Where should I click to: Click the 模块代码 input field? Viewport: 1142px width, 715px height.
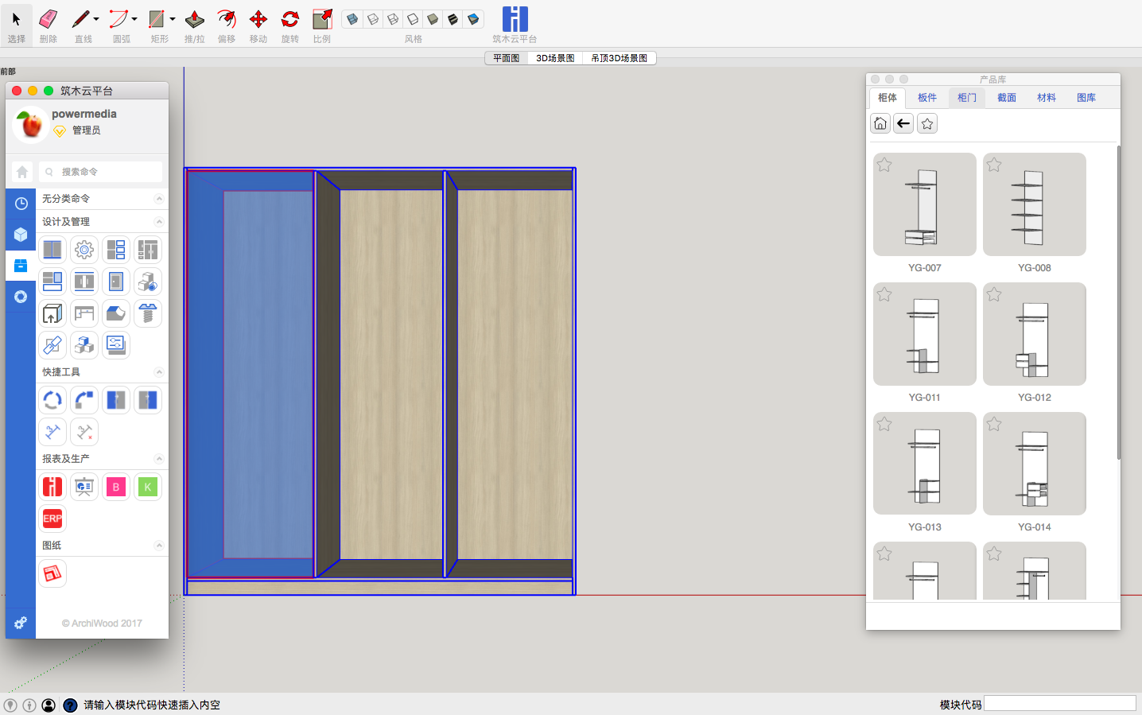pyautogui.click(x=1059, y=704)
